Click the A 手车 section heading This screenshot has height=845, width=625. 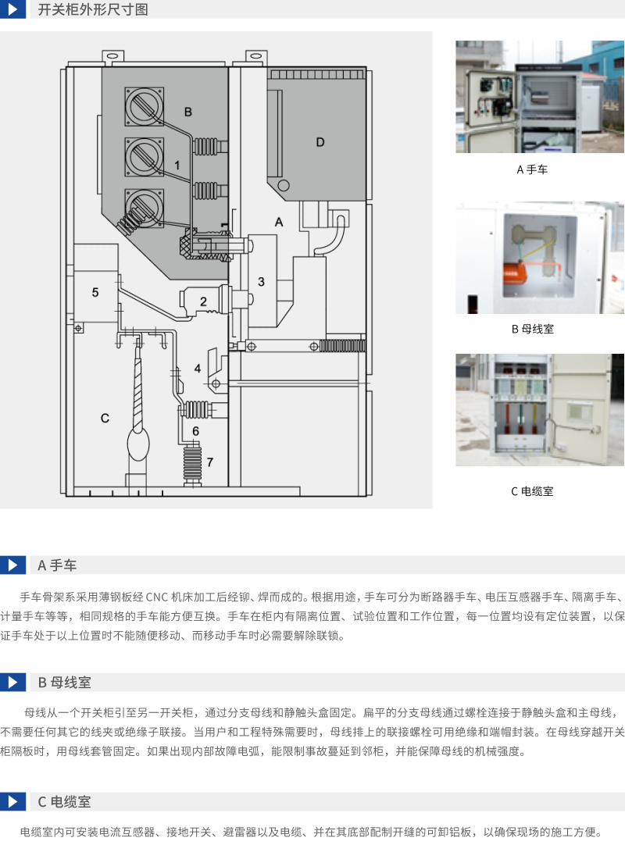57,565
